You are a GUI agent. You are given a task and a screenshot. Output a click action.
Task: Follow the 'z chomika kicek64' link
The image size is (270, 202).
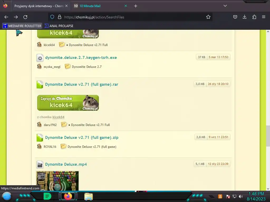(x=58, y=117)
